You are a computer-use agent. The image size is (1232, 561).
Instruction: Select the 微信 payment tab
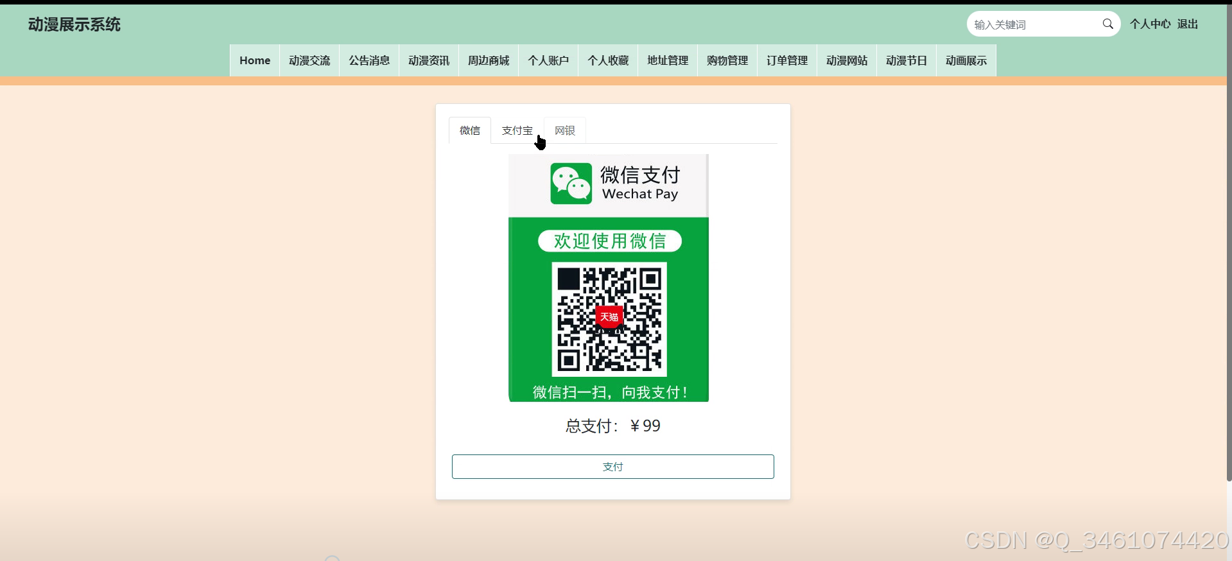tap(470, 130)
